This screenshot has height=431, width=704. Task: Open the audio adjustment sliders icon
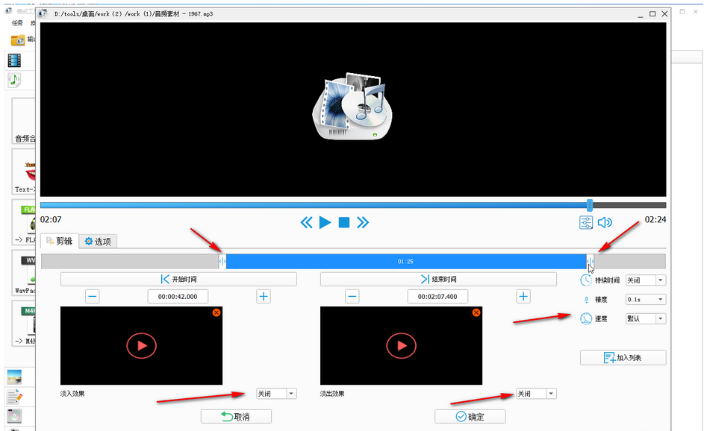tap(587, 222)
